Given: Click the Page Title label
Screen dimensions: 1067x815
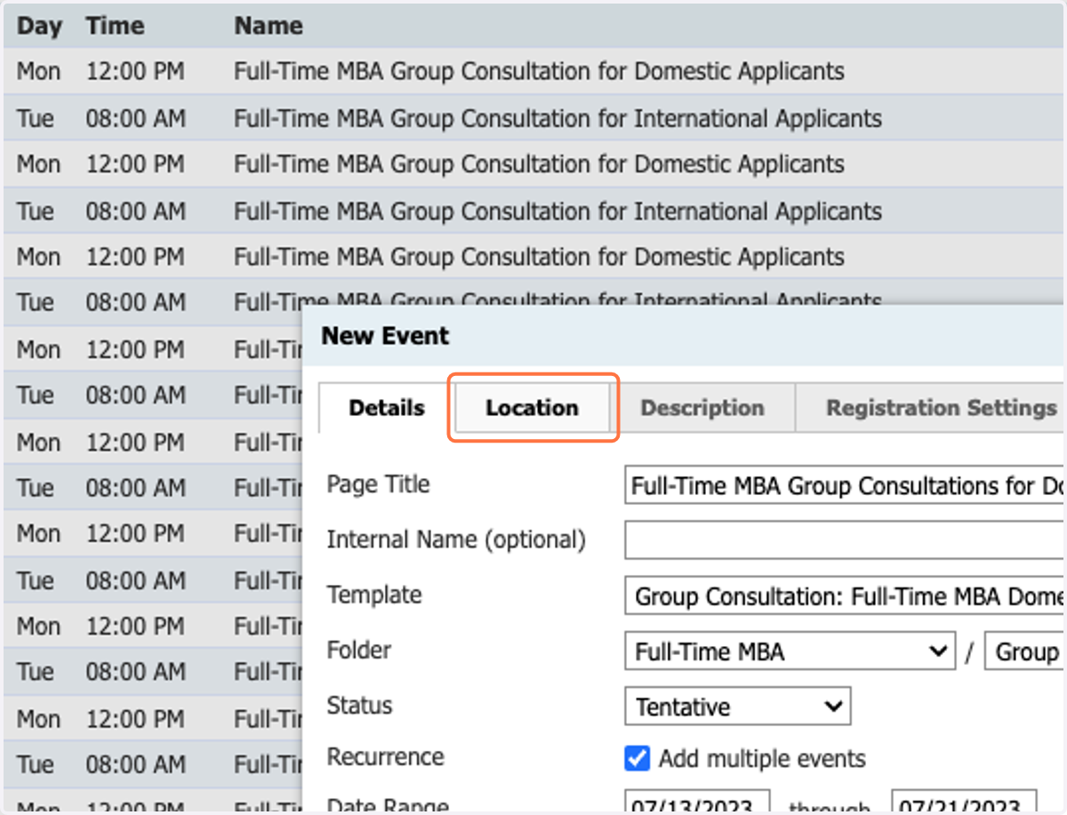Looking at the screenshot, I should click(x=378, y=484).
